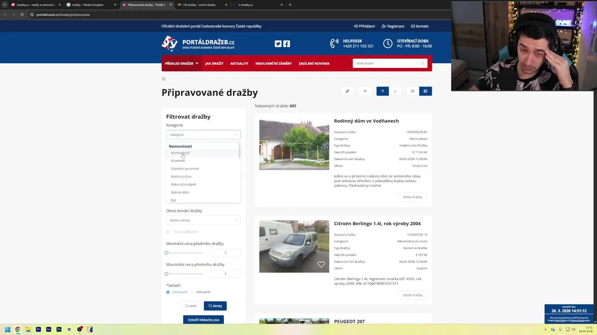Viewport: 597px width, 335px height.
Task: Open the Jak dražit menu item
Action: click(x=214, y=63)
